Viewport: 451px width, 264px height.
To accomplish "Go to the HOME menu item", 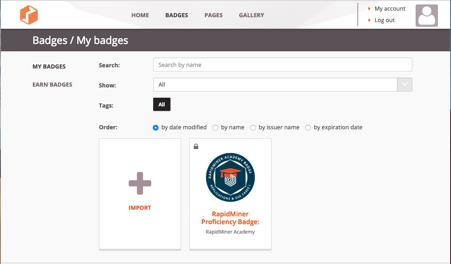I will pos(140,15).
